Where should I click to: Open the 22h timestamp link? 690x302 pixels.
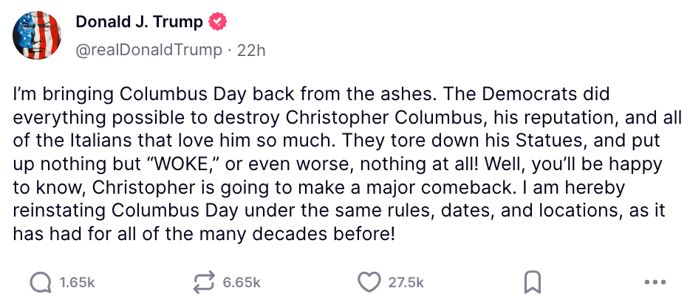coord(250,50)
